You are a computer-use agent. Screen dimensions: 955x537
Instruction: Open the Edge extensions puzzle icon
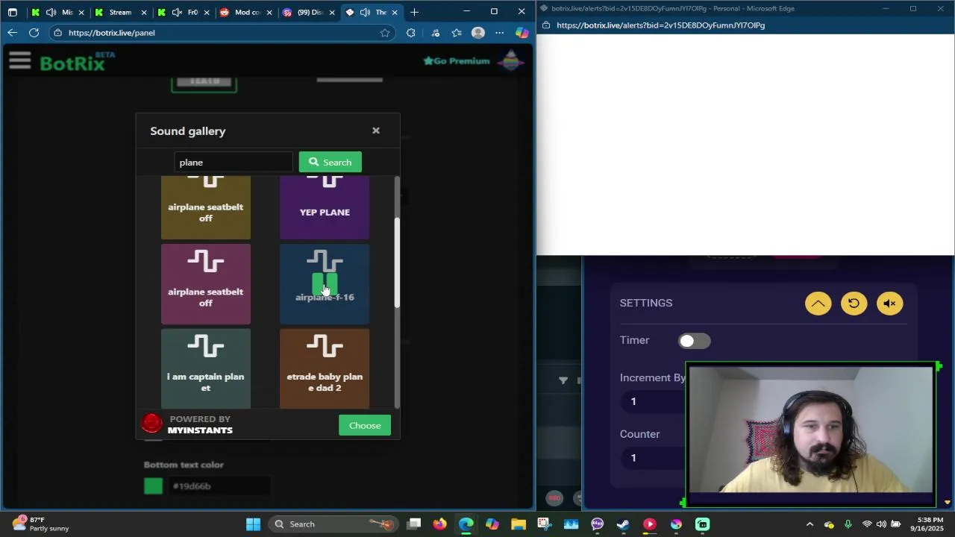(x=410, y=33)
